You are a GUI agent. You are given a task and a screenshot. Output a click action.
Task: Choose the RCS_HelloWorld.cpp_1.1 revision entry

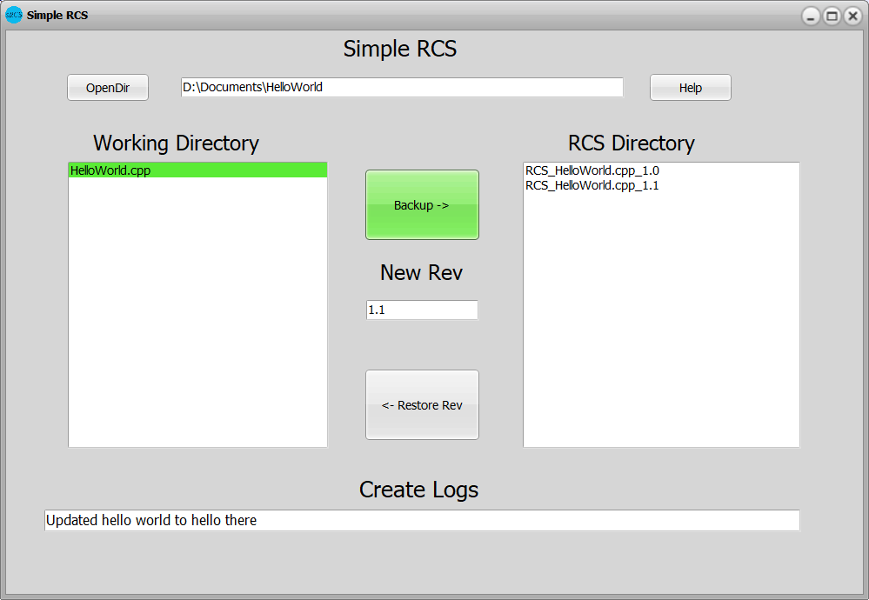pyautogui.click(x=592, y=185)
